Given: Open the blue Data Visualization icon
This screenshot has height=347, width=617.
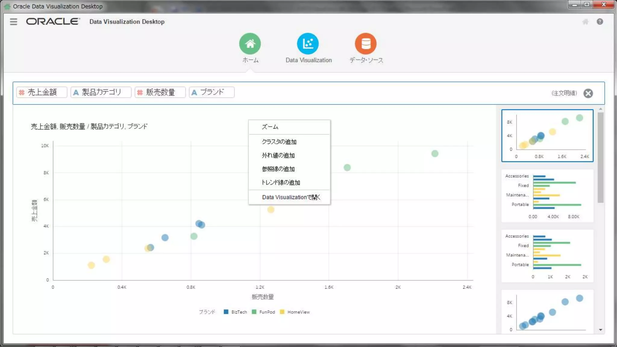Looking at the screenshot, I should pyautogui.click(x=308, y=44).
